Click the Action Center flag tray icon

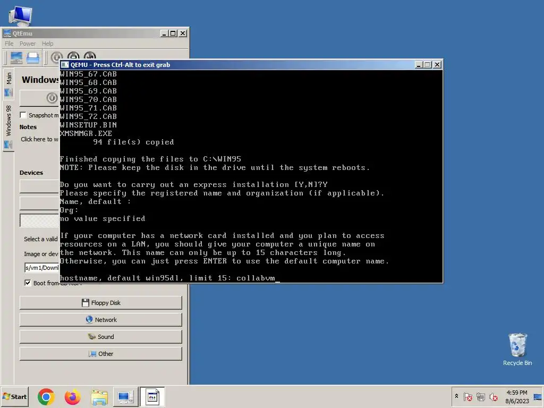[467, 396]
